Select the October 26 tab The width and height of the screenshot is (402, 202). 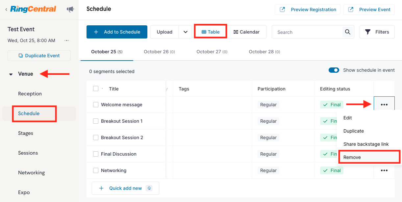pos(159,52)
